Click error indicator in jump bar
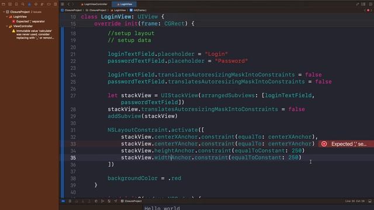Image resolution: width=374 pixels, height=210 pixels. tap(368, 10)
